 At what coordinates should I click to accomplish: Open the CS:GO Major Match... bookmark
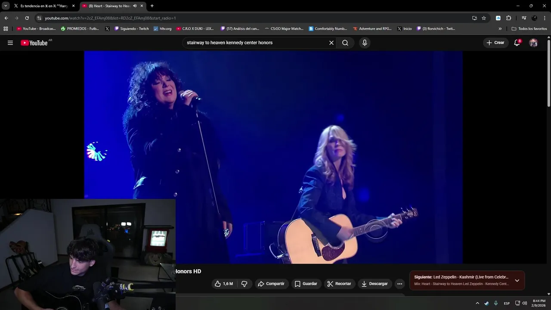[x=284, y=29]
